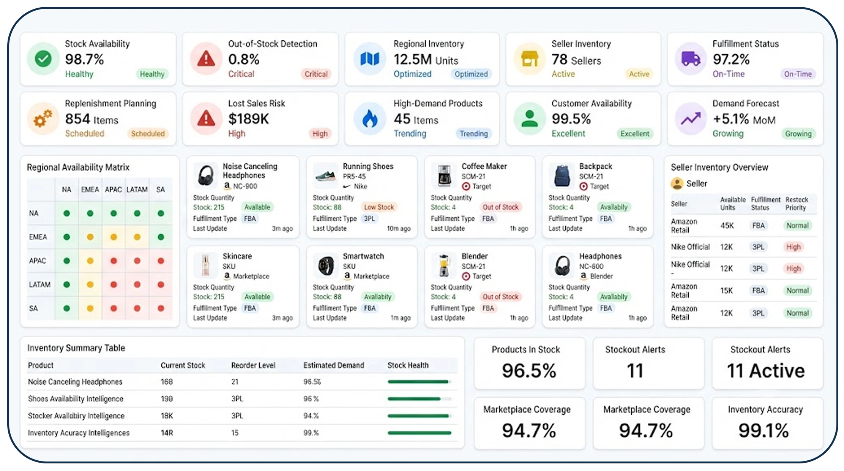Click the Out of Stock badge on Coffee Maker

click(x=500, y=207)
